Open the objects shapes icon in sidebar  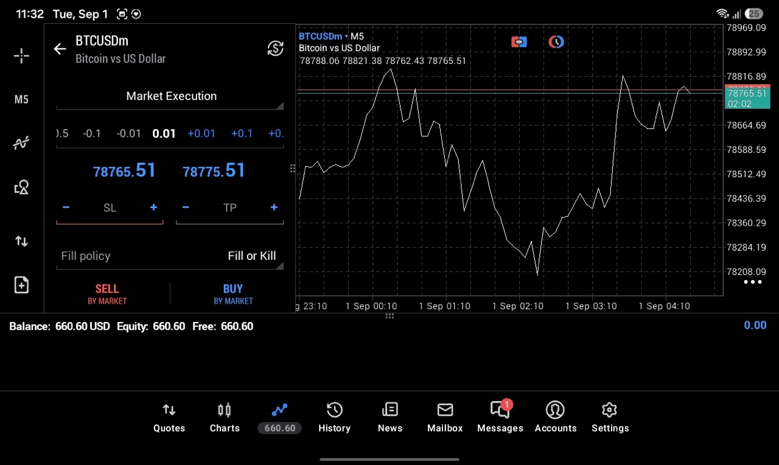(21, 187)
